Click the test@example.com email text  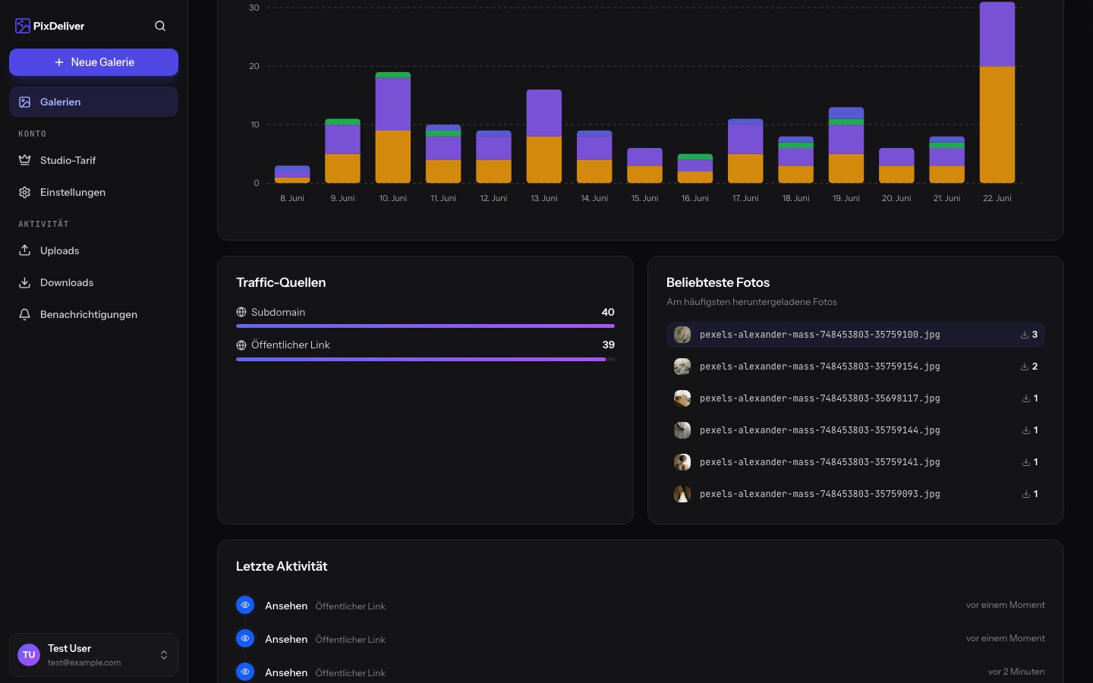click(84, 663)
